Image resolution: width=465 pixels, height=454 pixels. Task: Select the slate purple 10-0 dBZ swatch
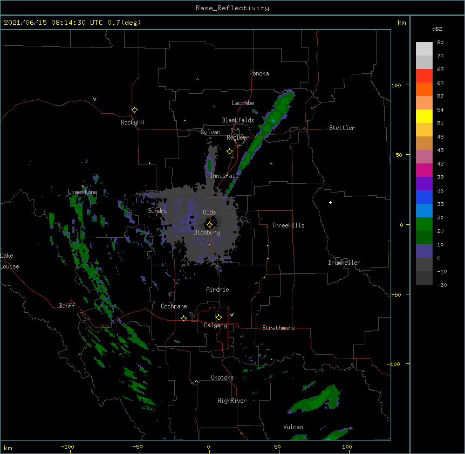tap(424, 251)
